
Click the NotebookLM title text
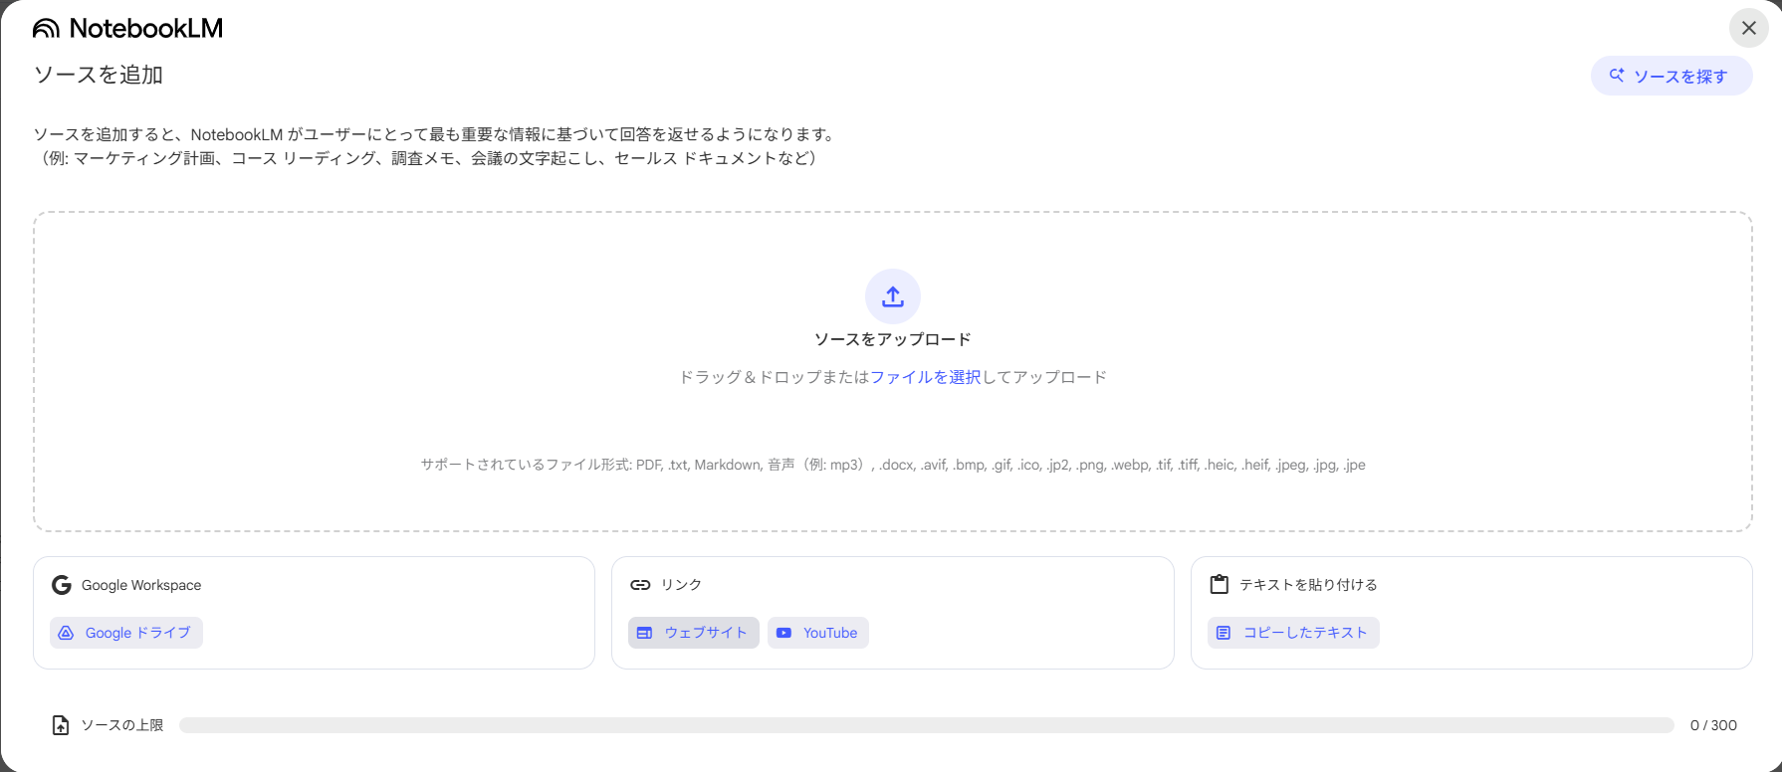[x=145, y=29]
